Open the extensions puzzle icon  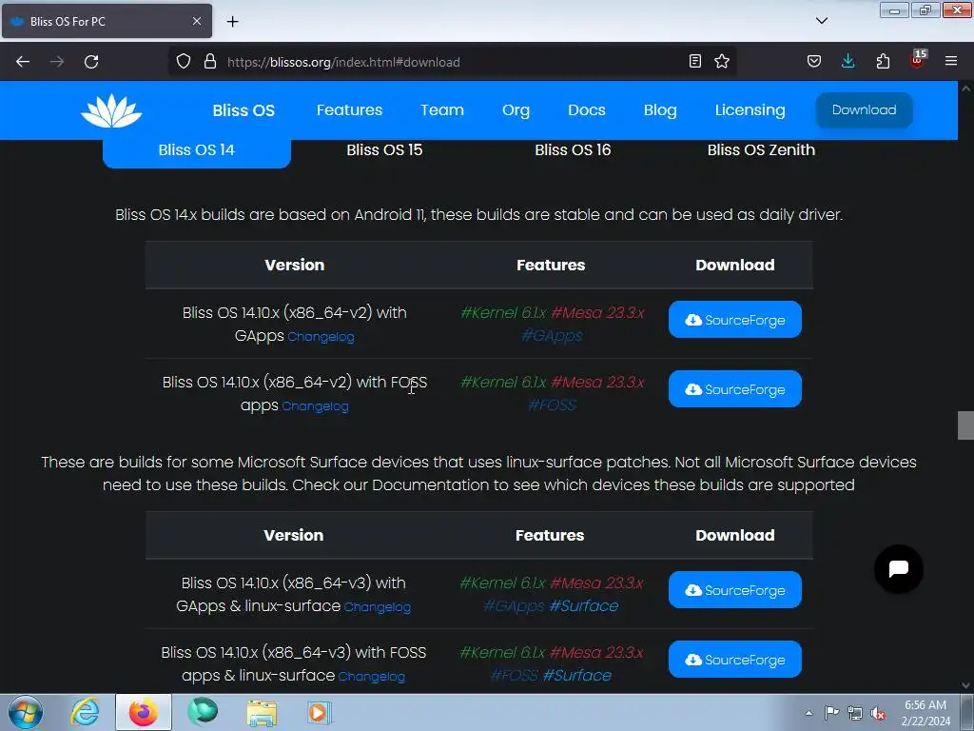[x=883, y=61]
